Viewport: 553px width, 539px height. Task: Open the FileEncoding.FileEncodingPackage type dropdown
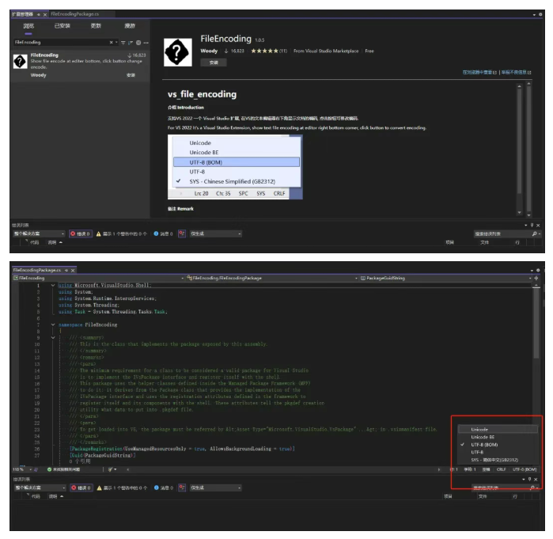[272, 279]
